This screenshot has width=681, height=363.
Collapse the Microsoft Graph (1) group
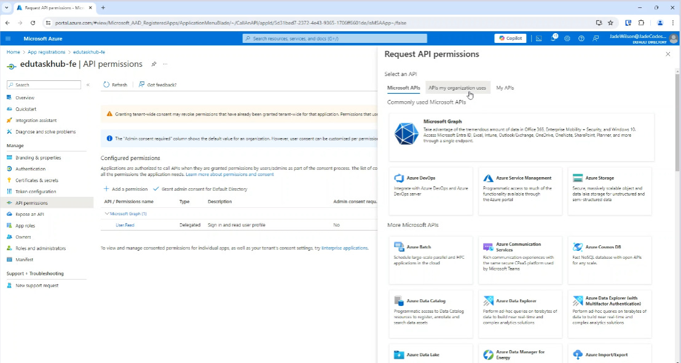pos(107,213)
